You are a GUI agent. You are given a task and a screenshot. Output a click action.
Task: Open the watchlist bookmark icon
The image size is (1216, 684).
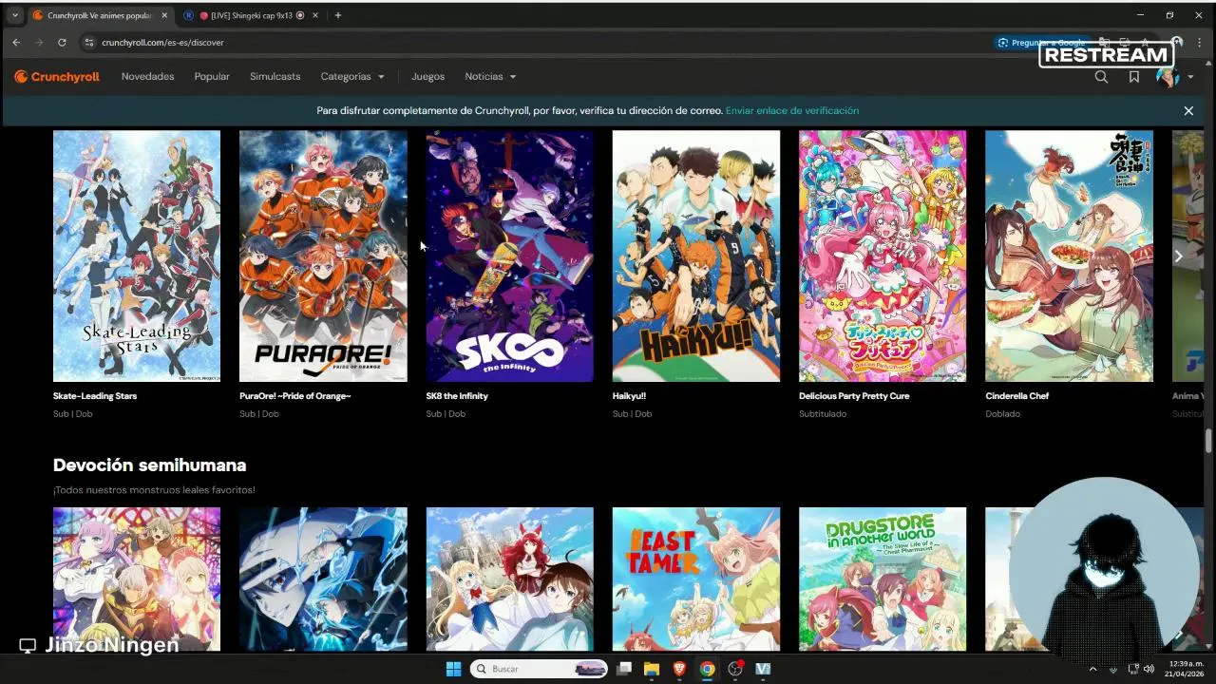pos(1134,77)
